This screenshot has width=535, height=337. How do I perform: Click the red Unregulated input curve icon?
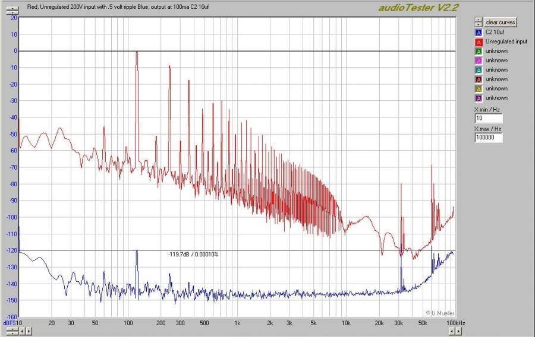coord(478,42)
